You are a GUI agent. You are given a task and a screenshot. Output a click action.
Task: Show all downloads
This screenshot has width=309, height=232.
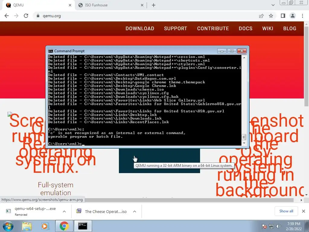(286, 211)
